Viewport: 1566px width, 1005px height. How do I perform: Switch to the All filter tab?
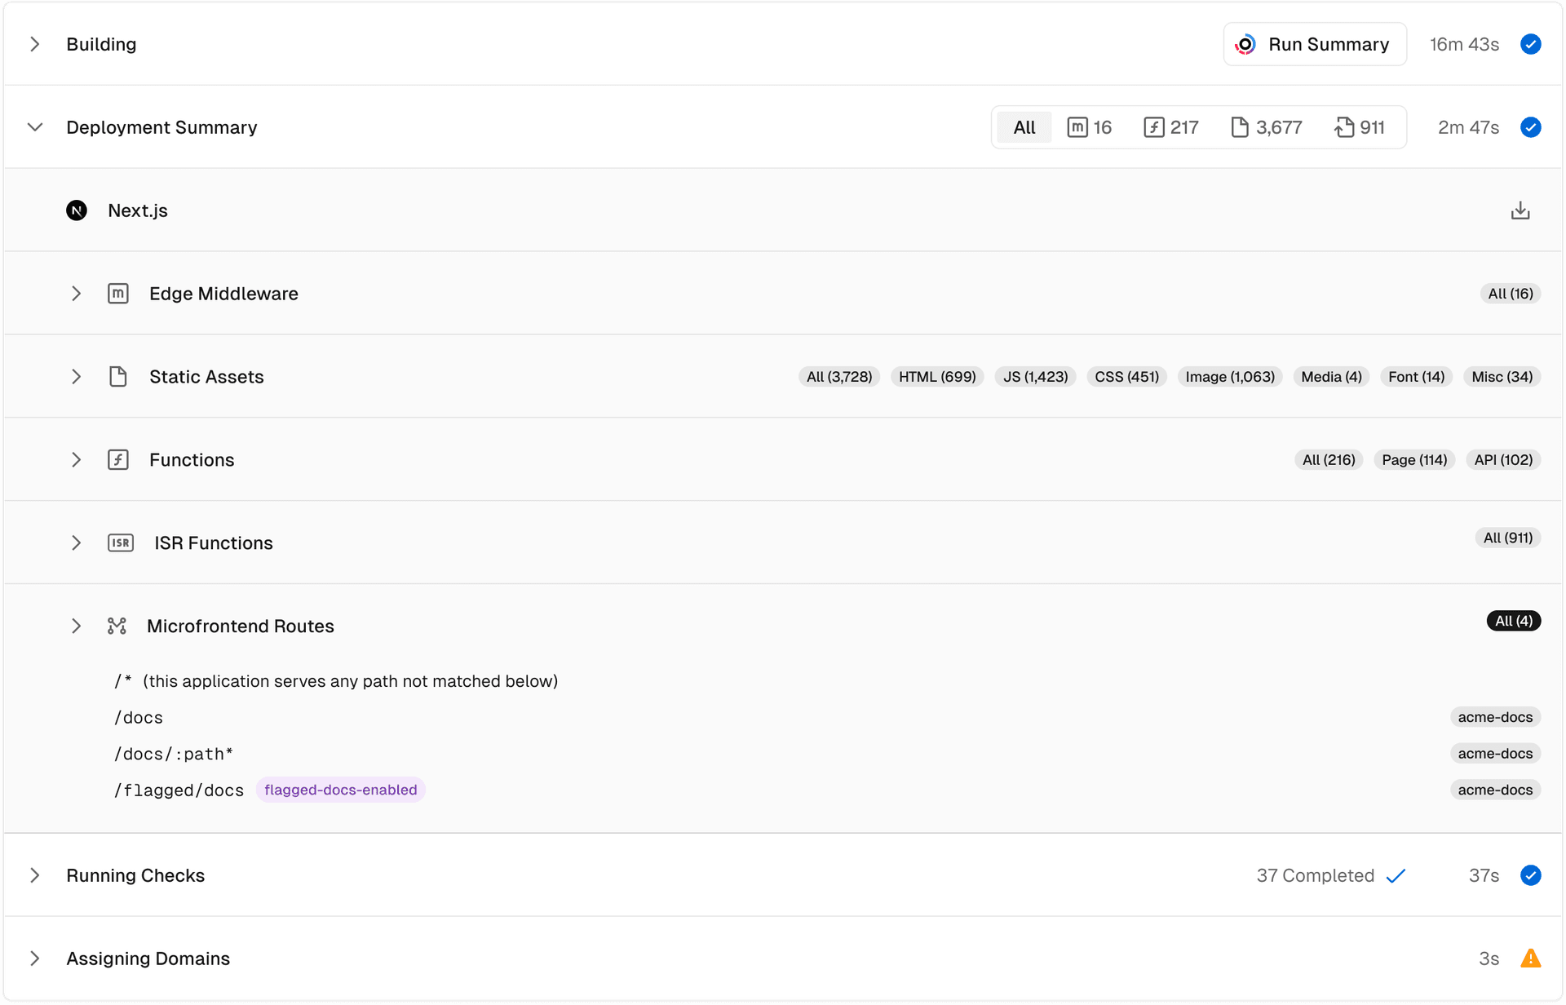tap(1024, 127)
